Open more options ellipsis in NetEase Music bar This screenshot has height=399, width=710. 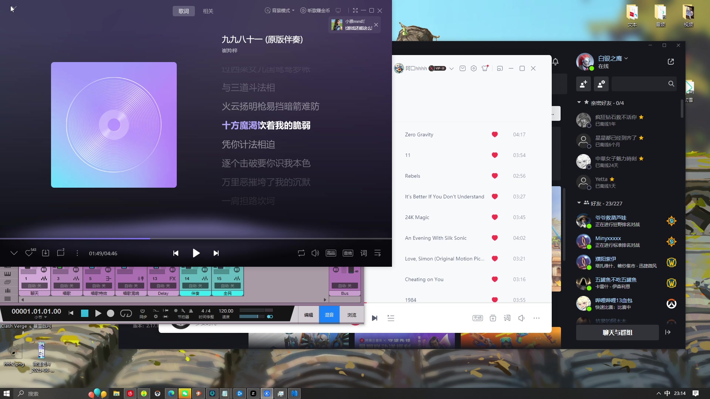point(537,318)
